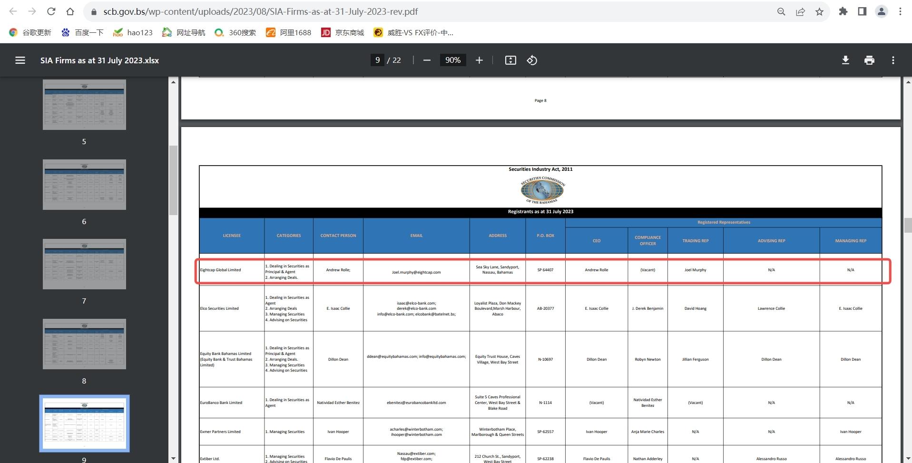Viewport: 912px width, 463px height.
Task: Open the 威胜·VS FX评价 bookmark
Action: pos(413,32)
